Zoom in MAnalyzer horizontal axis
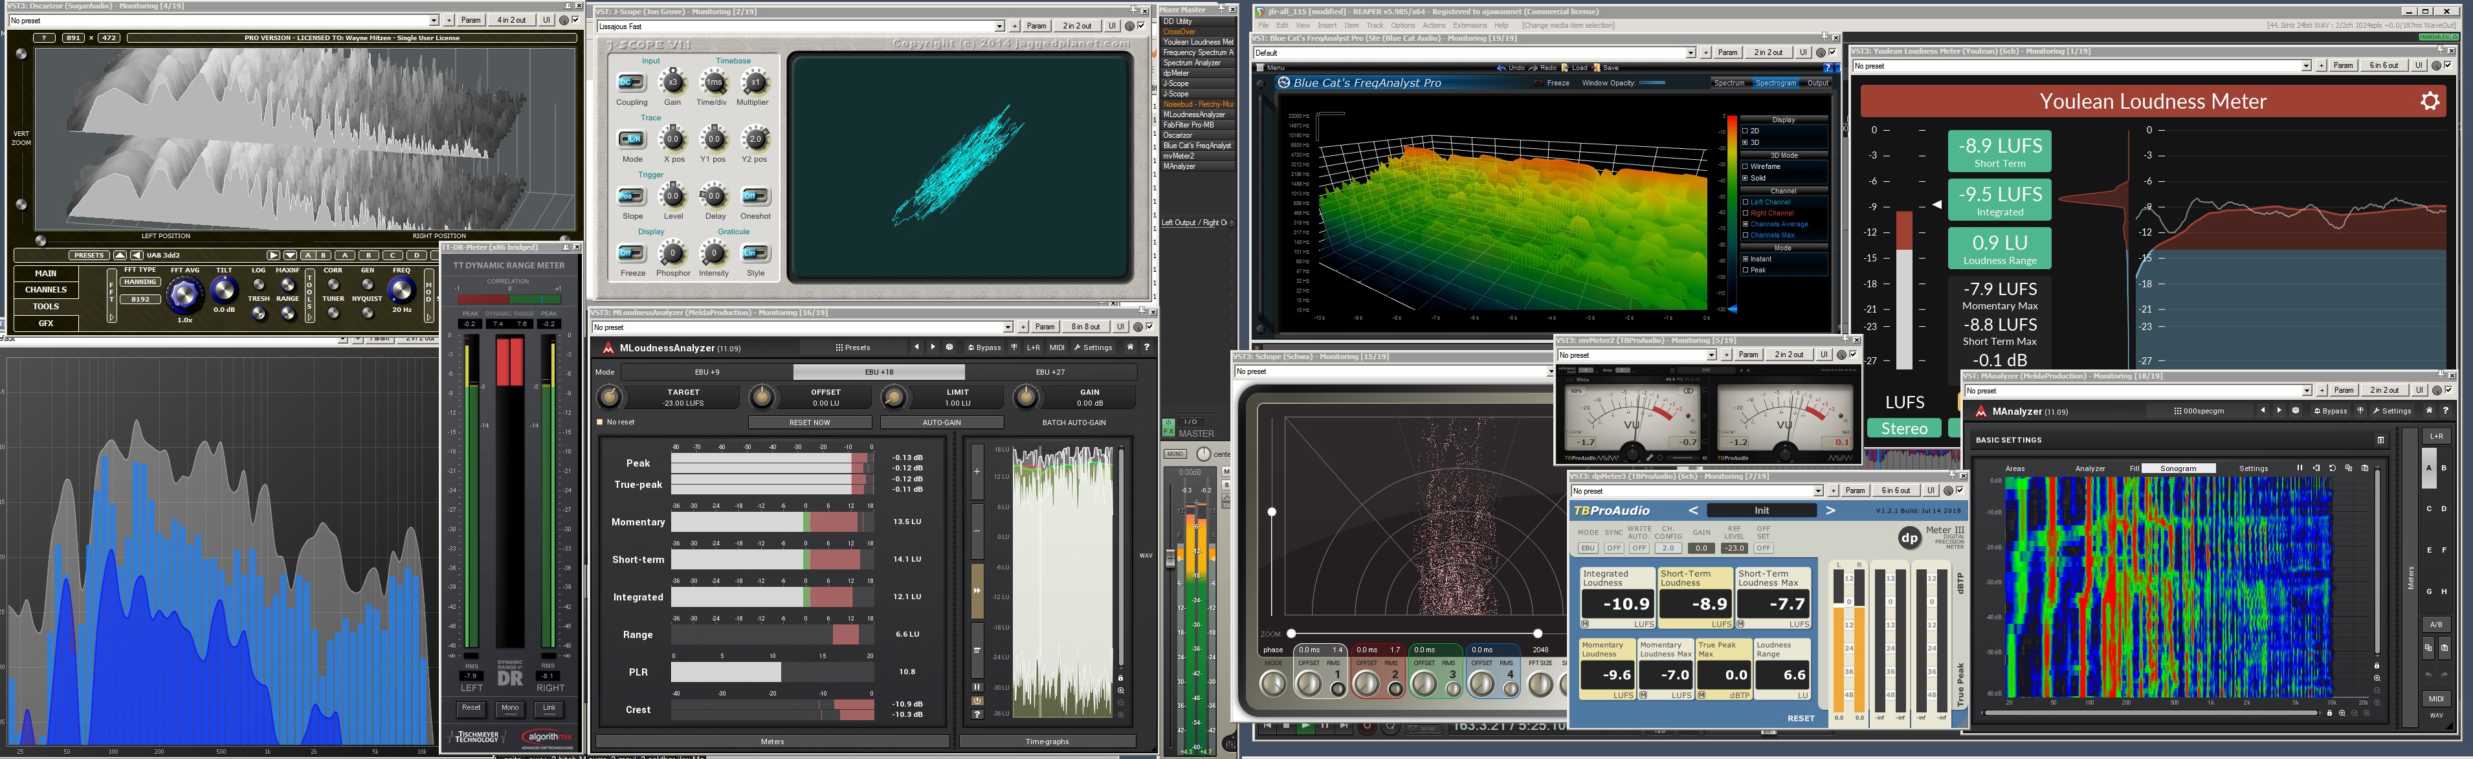Image resolution: width=2473 pixels, height=759 pixels. click(2342, 713)
